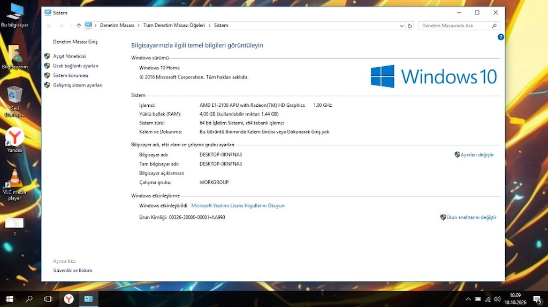The height and width of the screenshot is (307, 548).
Task: Select the Bilgisayar adı value DESKTOP-0KNFNA3
Action: tap(220, 154)
